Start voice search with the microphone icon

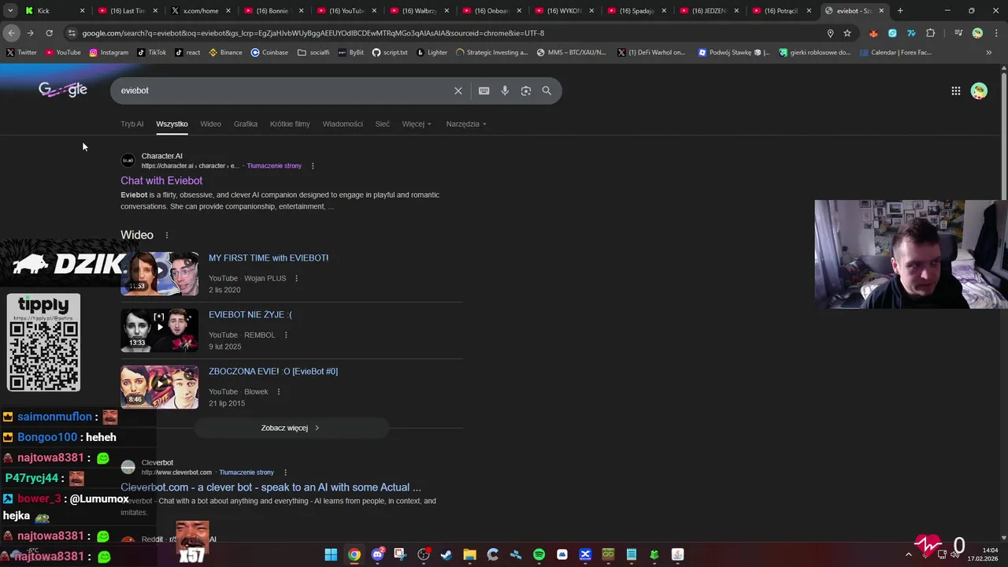(x=505, y=91)
